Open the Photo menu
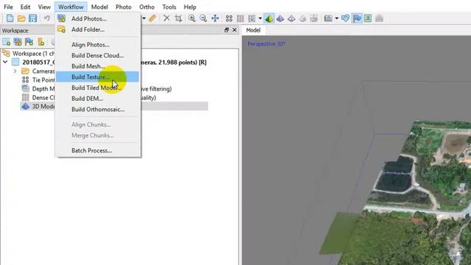Viewport: 471px width, 265px height. click(x=124, y=7)
